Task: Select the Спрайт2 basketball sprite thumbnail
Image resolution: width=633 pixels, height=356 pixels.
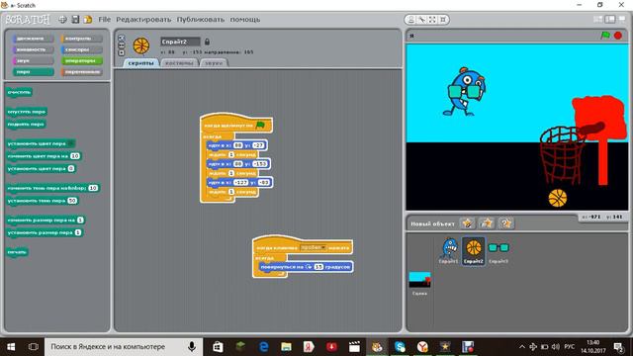Action: [x=474, y=250]
